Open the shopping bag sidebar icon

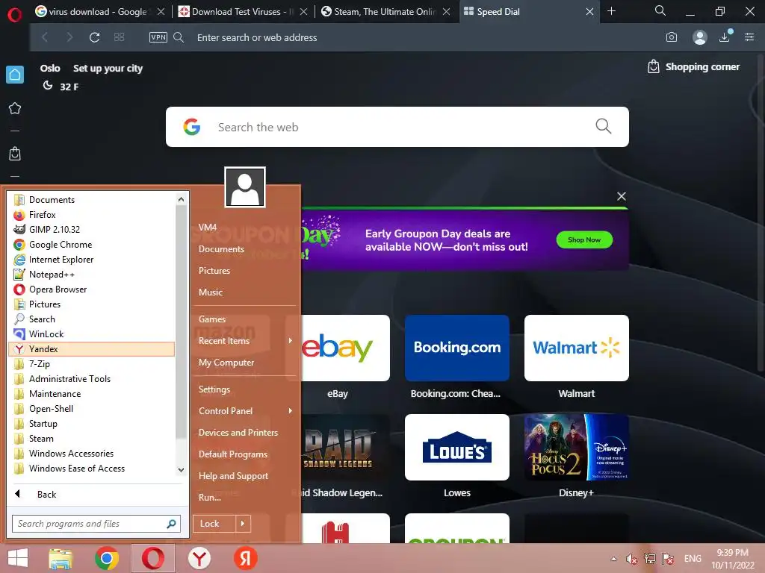15,154
